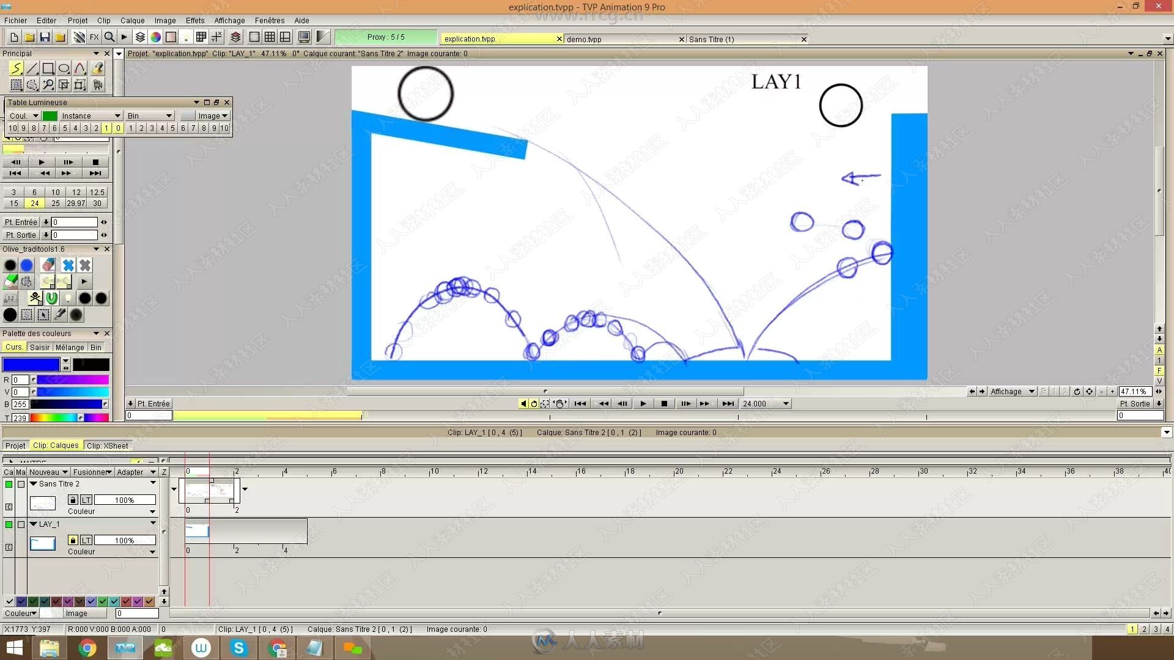Click the magnifier zoom icon in top toolbar
Screen dimensions: 1174x660
(109, 37)
